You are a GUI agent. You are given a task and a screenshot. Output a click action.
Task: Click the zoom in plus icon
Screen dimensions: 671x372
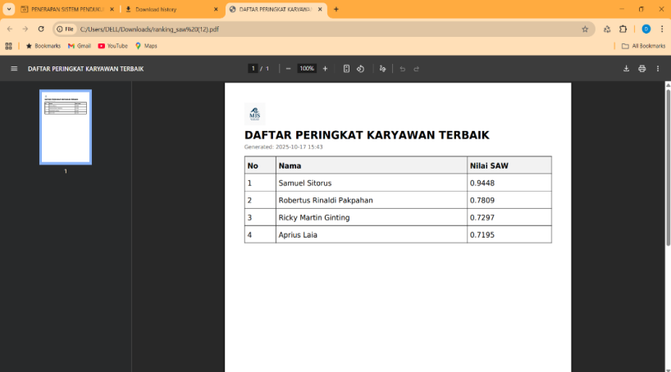click(x=325, y=69)
